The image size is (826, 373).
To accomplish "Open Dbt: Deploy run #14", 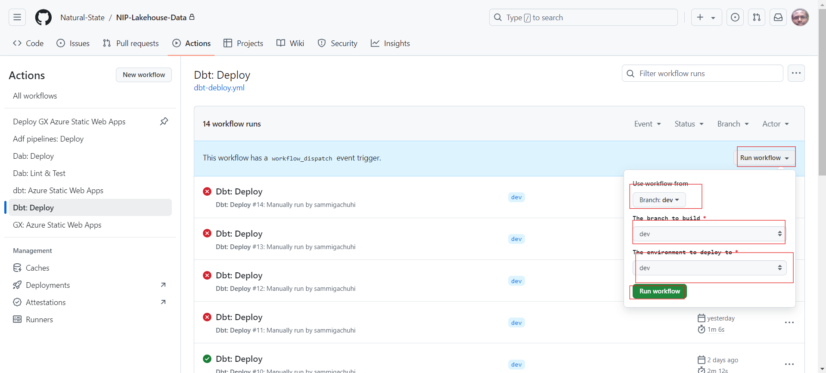I will click(x=239, y=191).
